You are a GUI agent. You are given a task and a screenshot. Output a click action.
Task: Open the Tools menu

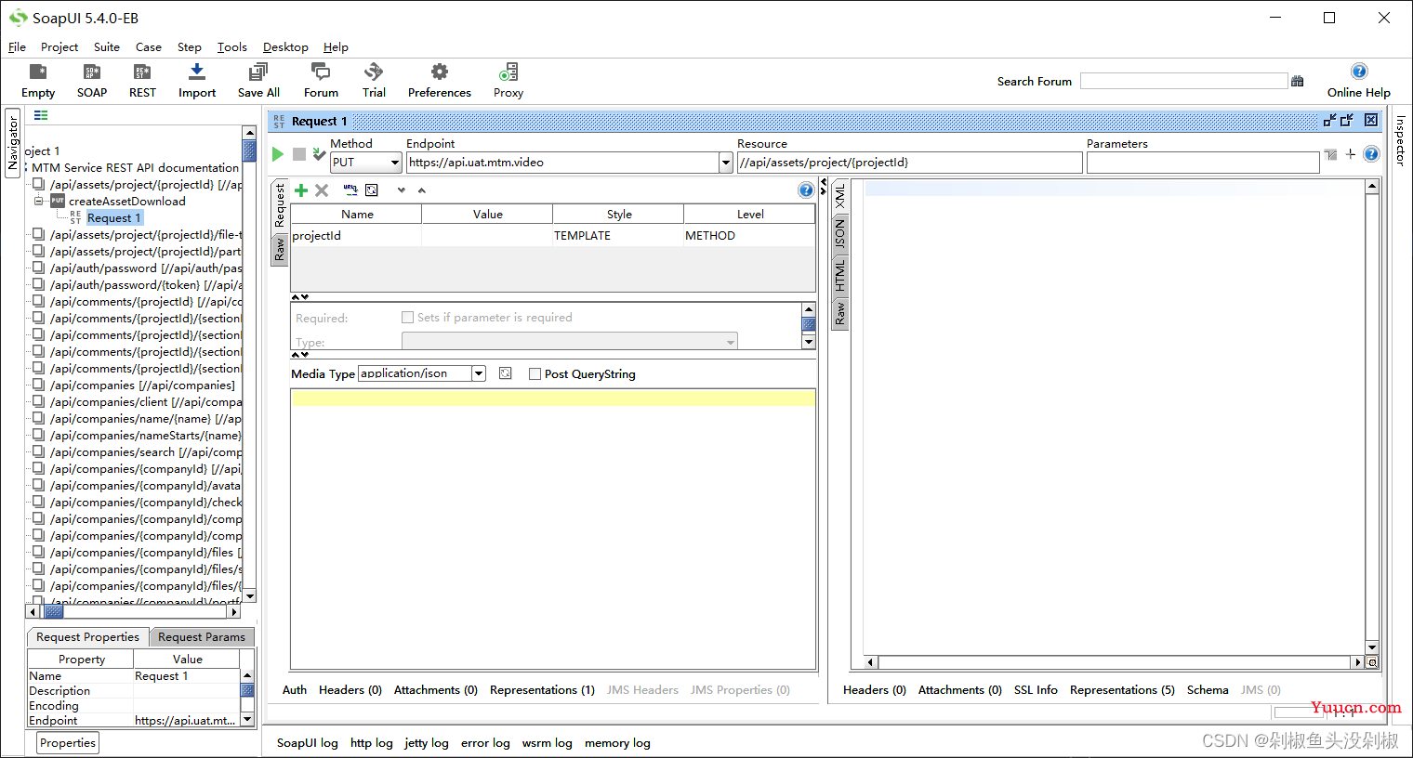[232, 47]
